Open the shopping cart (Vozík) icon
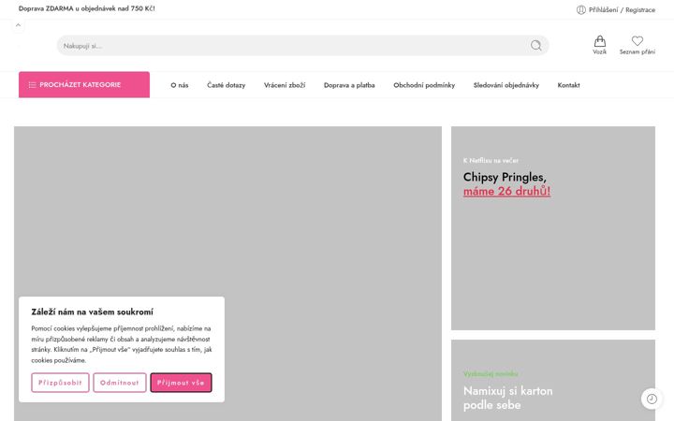 point(600,41)
